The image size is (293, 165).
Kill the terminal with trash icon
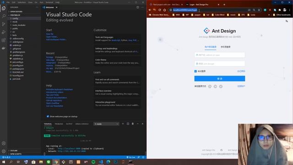133,124
